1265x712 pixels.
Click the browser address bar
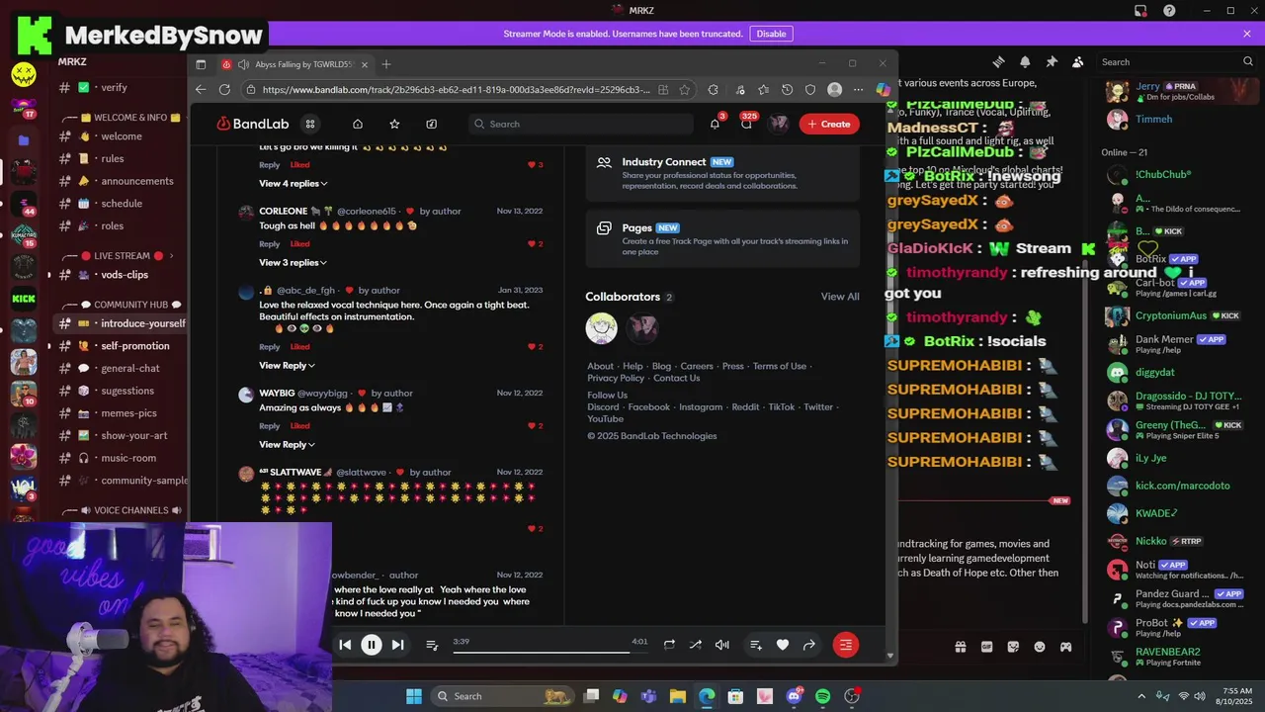[x=457, y=89]
